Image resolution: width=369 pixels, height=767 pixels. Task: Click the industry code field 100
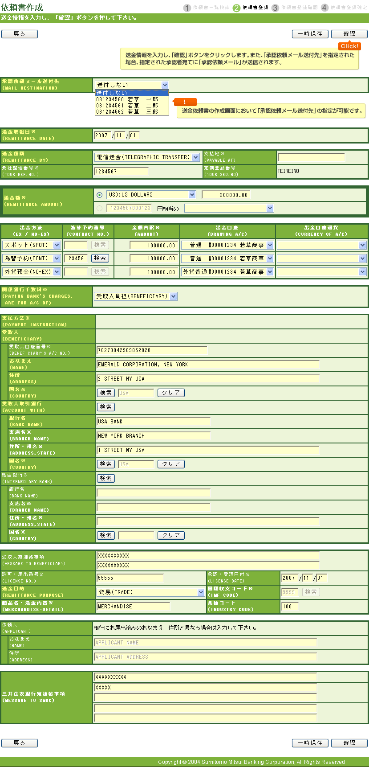(290, 607)
